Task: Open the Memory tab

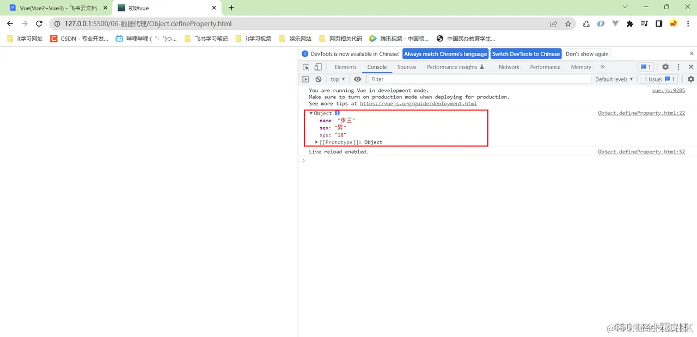Action: [581, 67]
